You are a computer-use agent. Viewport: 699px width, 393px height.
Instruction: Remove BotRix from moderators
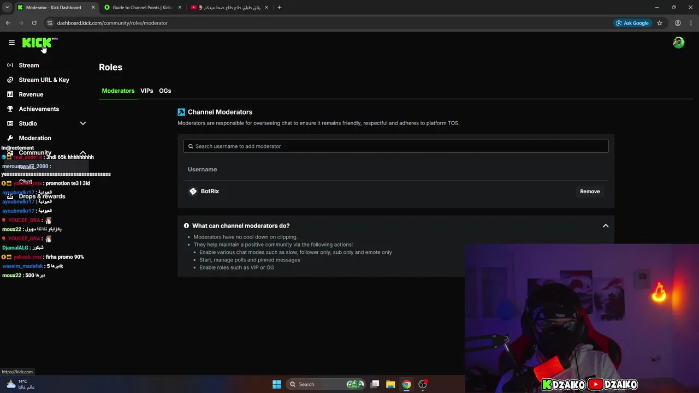tap(590, 192)
